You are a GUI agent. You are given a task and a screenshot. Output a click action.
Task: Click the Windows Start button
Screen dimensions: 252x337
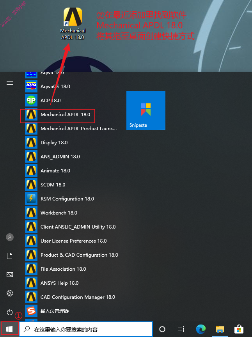point(9,329)
